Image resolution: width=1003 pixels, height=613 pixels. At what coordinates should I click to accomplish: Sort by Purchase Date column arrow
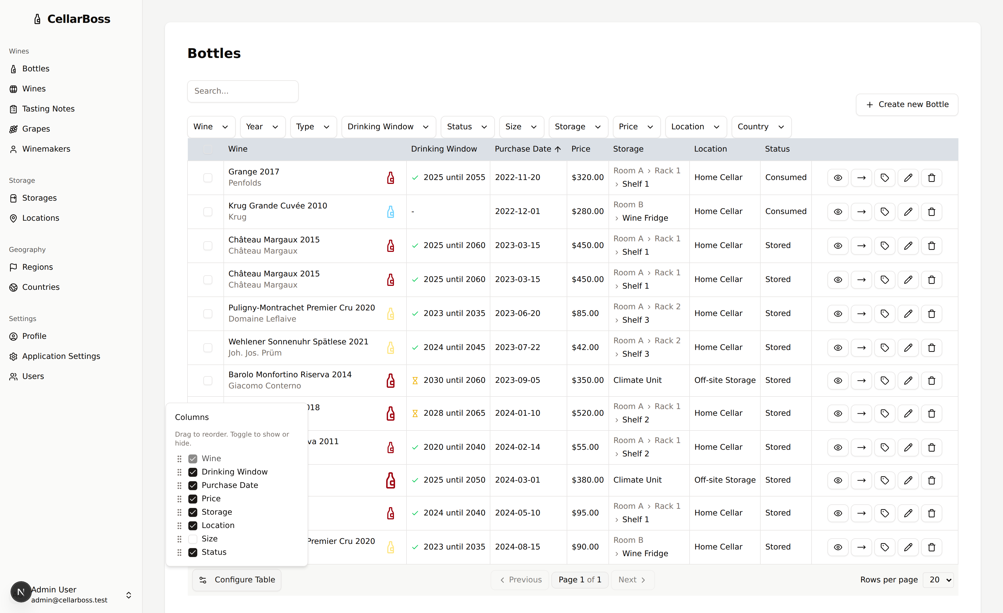pos(558,149)
